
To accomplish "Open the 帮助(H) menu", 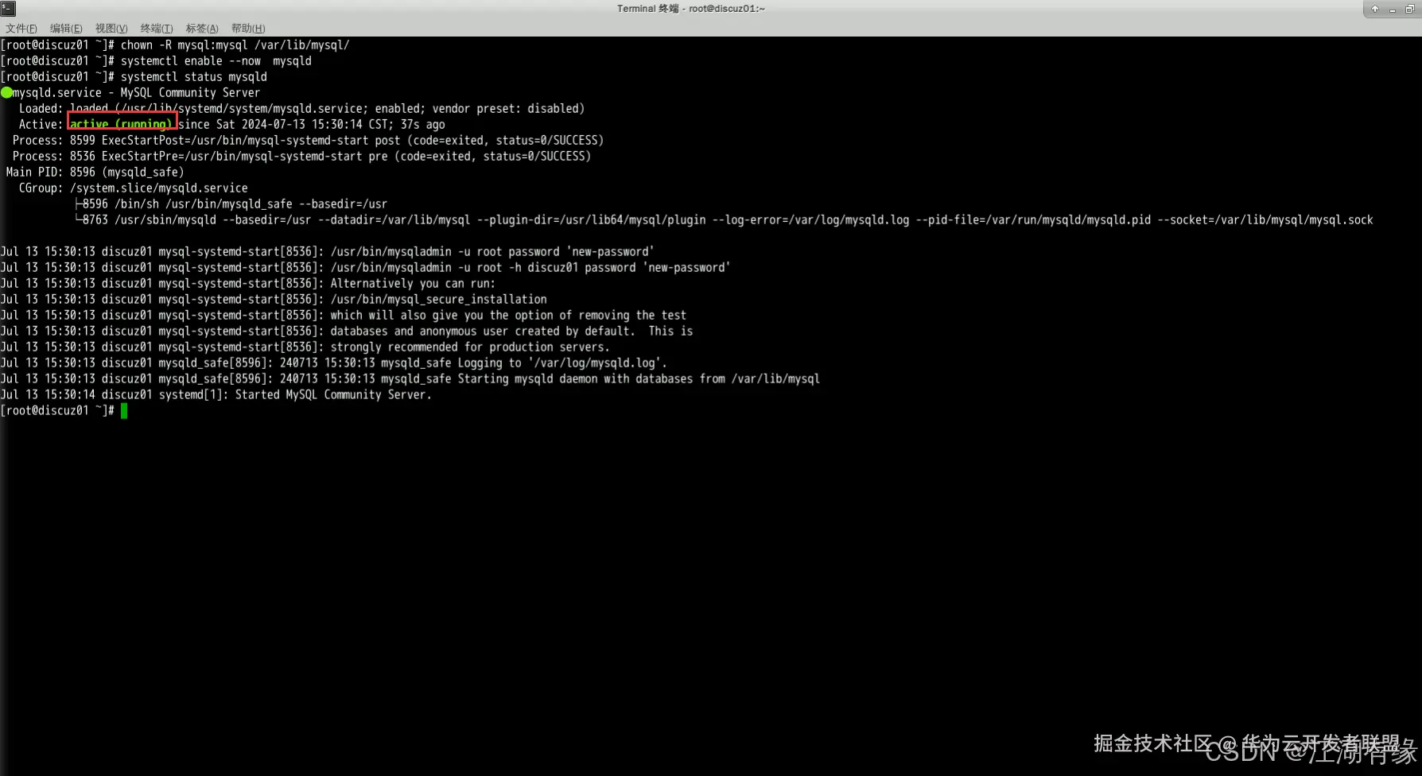I will [x=248, y=29].
